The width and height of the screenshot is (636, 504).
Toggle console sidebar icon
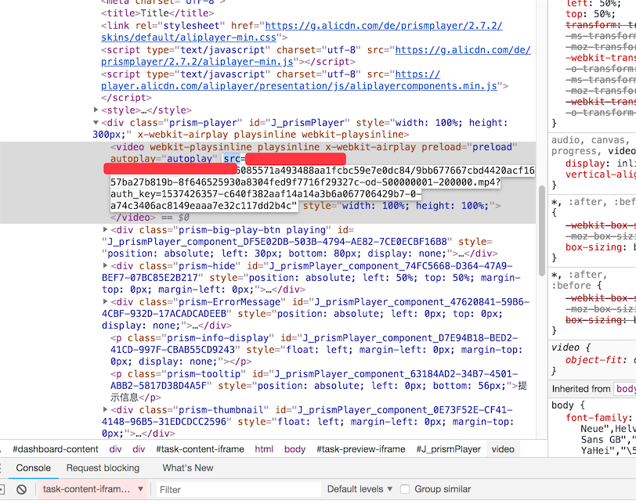click(2, 489)
